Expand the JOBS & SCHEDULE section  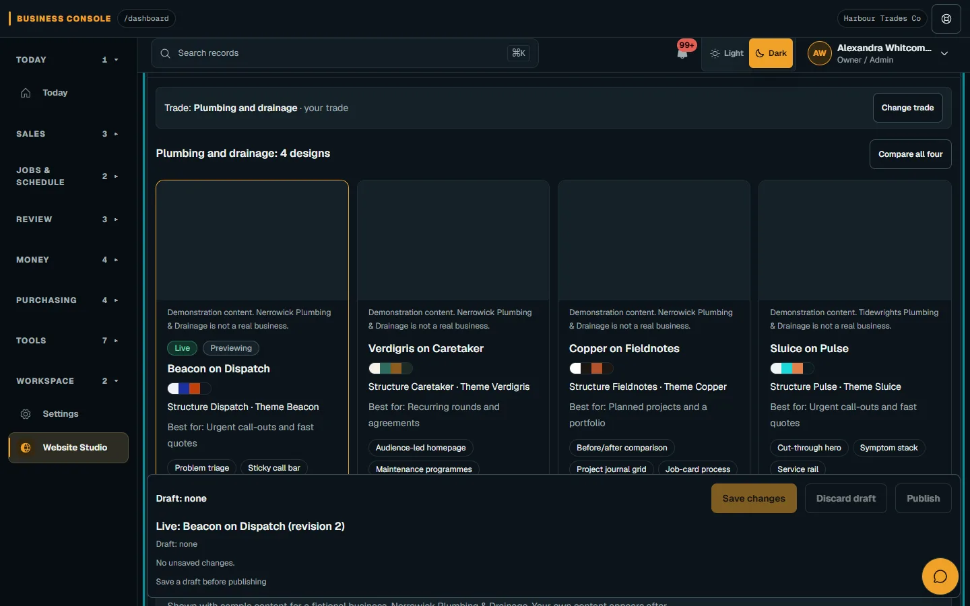coord(68,176)
